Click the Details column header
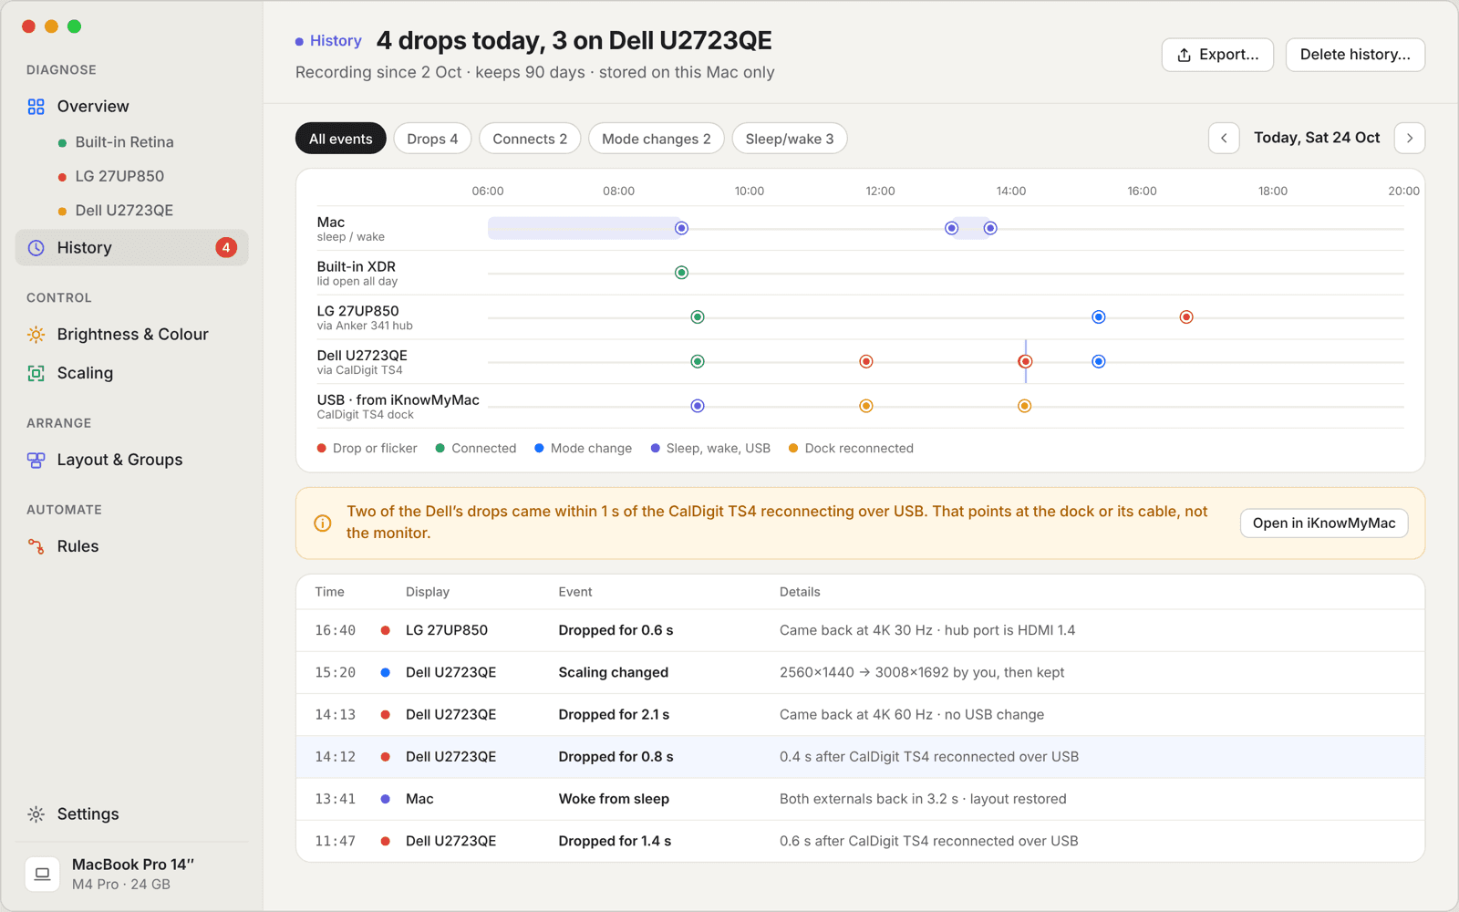 pos(800,592)
